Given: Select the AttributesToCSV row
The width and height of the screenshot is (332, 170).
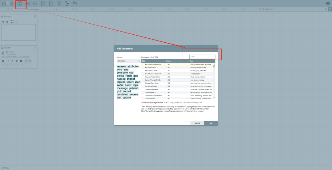Looking at the screenshot, I should (177, 68).
